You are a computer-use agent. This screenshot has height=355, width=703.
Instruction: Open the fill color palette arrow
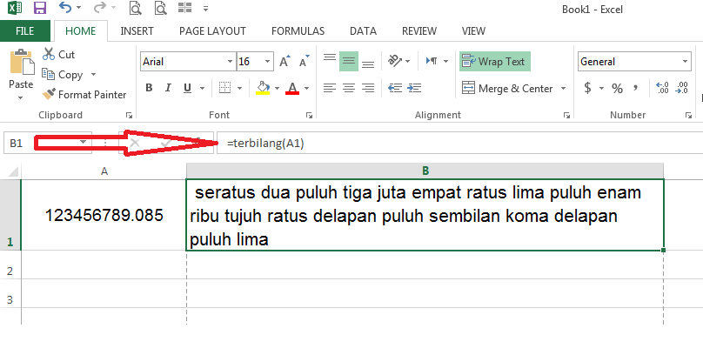(277, 88)
